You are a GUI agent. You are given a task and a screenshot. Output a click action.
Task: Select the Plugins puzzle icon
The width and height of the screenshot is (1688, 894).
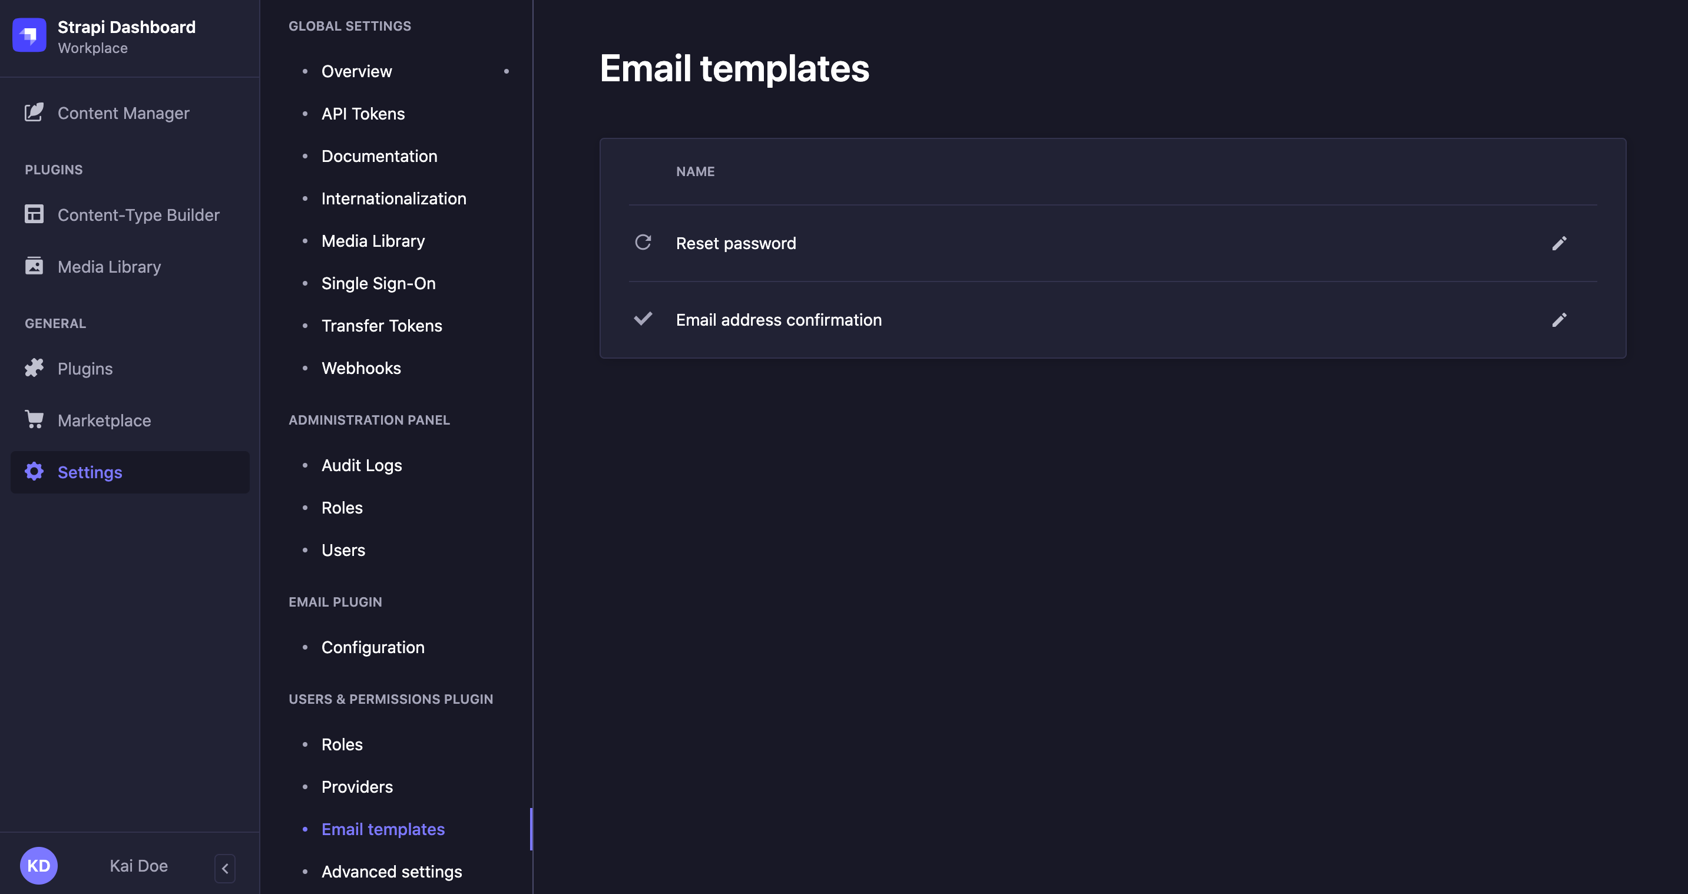pyautogui.click(x=34, y=367)
